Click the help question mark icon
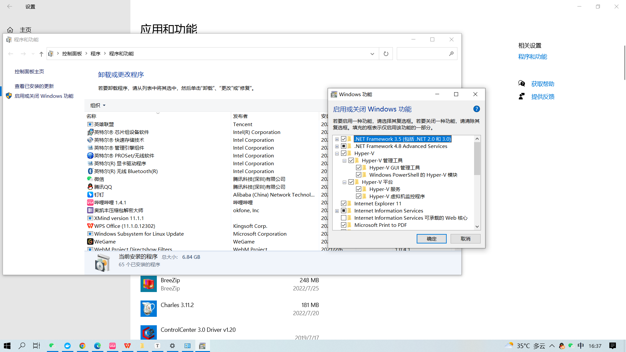 point(476,109)
